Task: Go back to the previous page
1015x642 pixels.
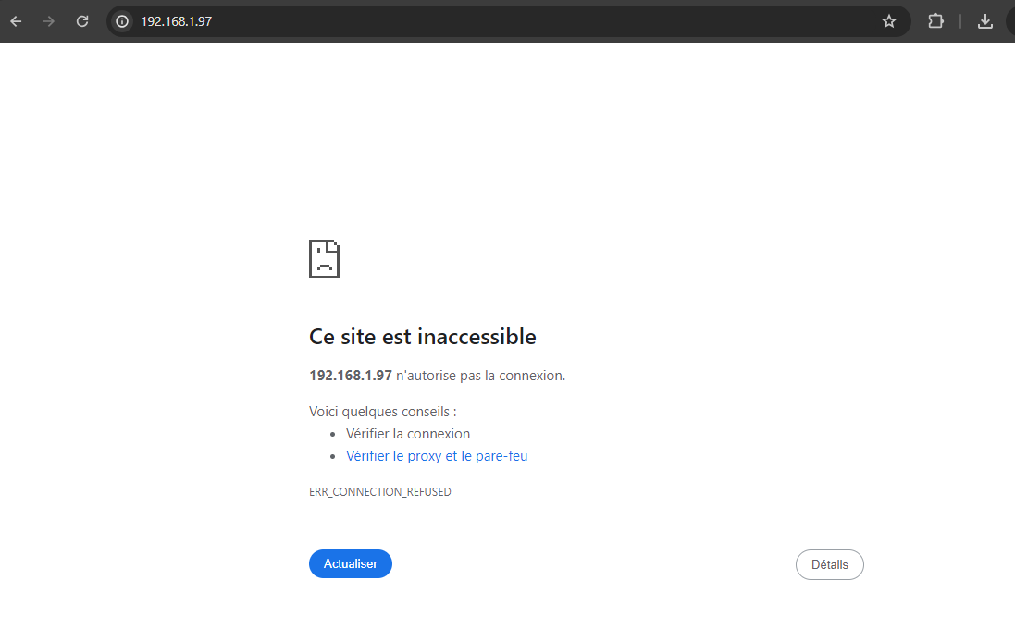Action: [x=16, y=21]
